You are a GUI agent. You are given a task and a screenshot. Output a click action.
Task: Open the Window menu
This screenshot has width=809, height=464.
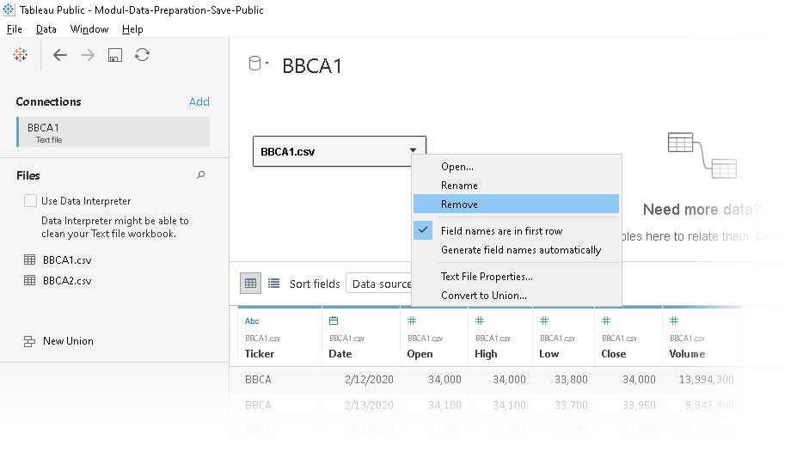tap(89, 29)
